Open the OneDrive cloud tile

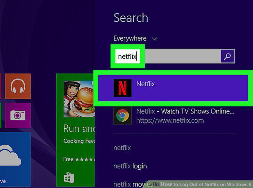(x=15, y=159)
